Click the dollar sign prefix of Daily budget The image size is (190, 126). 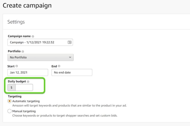click(11, 87)
